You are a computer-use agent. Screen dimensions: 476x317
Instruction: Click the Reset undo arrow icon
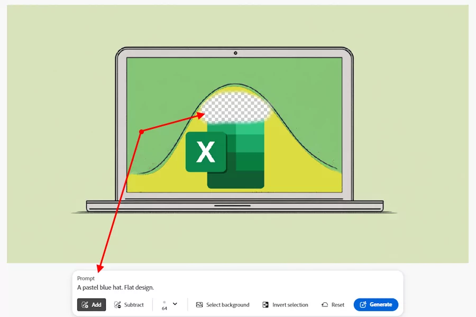tap(325, 305)
